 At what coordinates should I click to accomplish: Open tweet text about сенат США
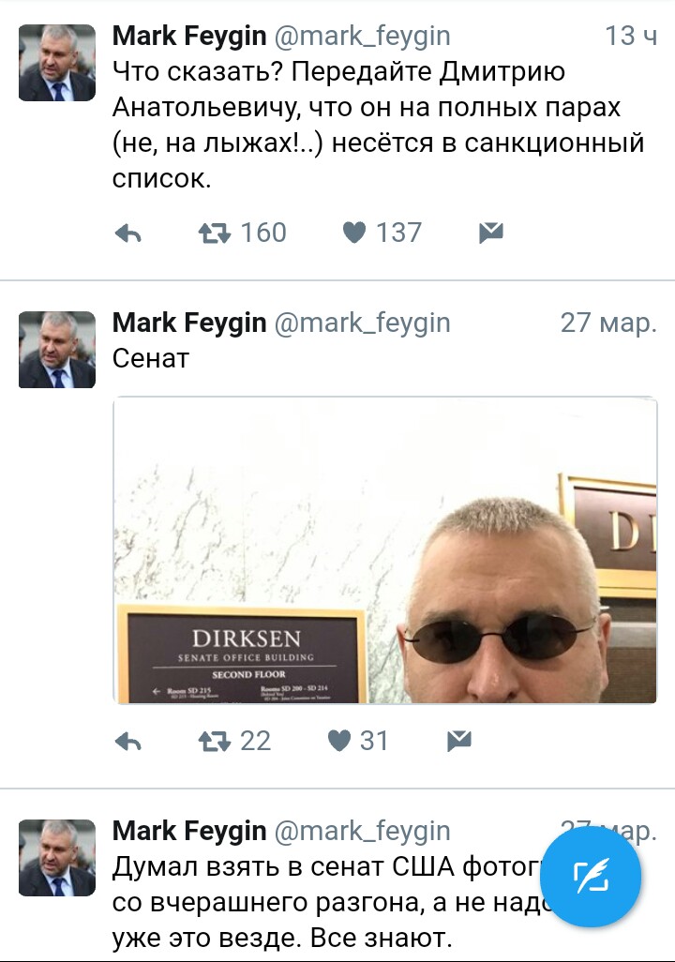point(325,902)
